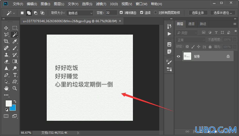
Task: Open the 填充 fill dropdown arrow
Action: pos(235,47)
